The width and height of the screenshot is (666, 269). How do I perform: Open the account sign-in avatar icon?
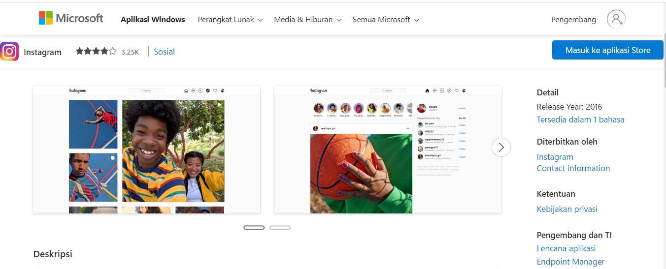coord(616,19)
